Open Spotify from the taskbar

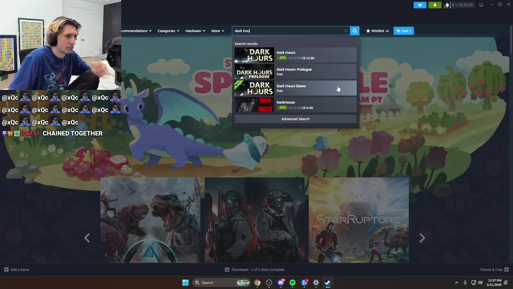pos(293,283)
